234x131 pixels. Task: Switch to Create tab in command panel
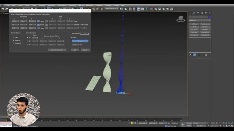[x=190, y=13]
